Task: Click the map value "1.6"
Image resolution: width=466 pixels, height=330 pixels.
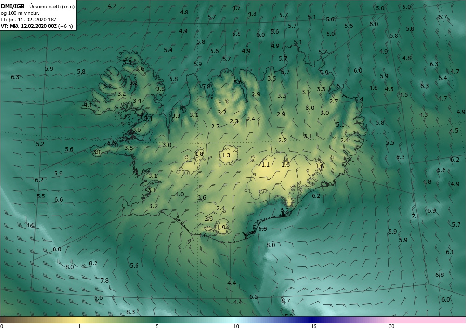Action: (x=320, y=167)
